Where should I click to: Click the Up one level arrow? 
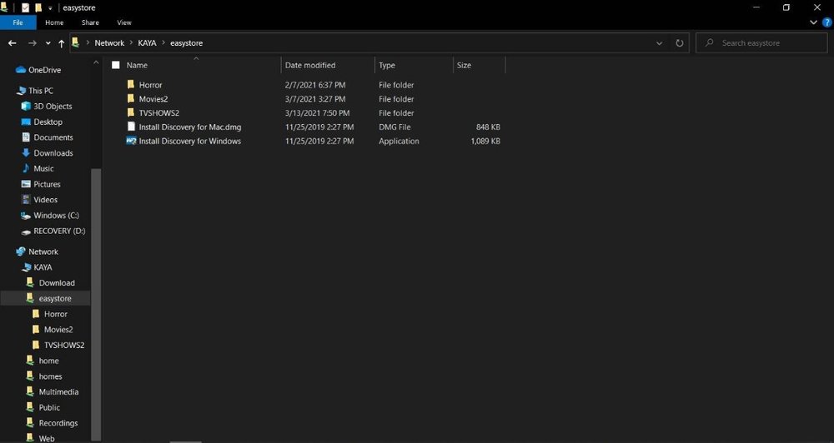click(61, 43)
